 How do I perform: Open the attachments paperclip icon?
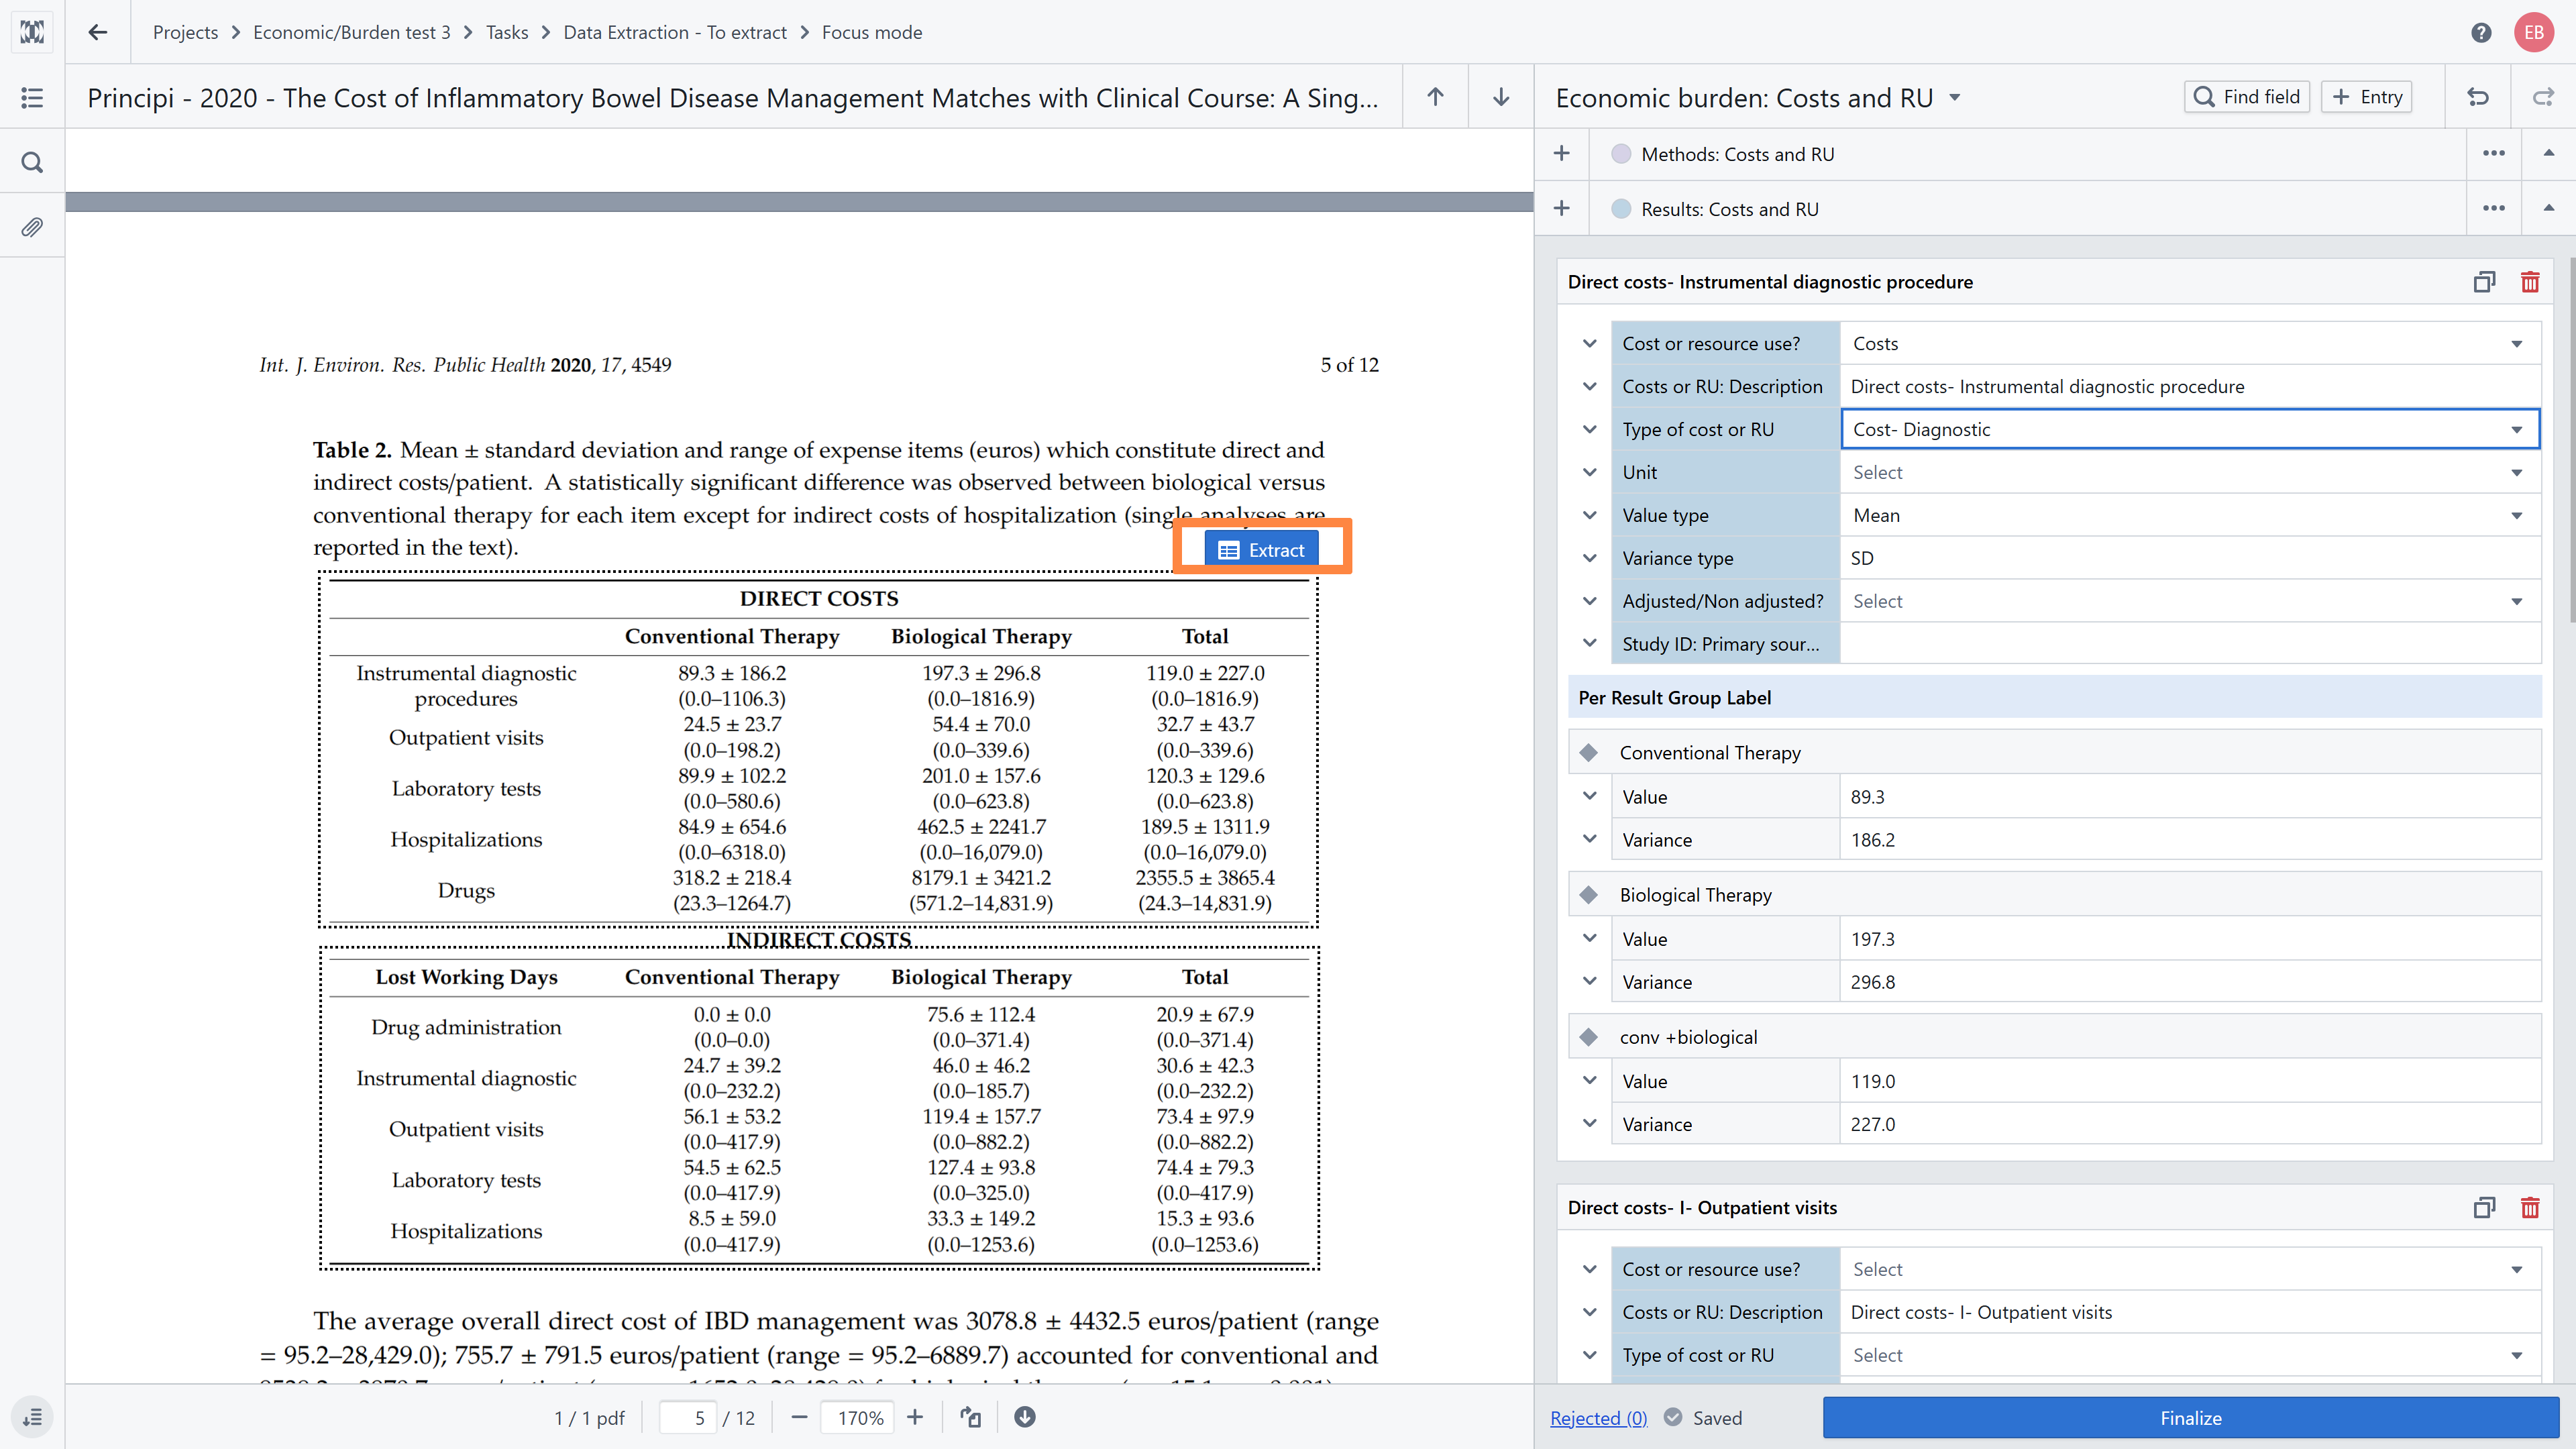32,227
